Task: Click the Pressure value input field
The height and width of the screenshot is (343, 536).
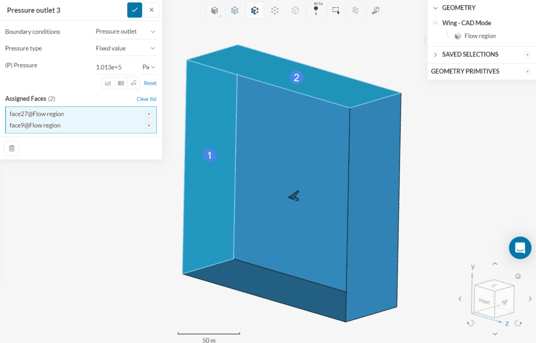Action: [x=115, y=67]
